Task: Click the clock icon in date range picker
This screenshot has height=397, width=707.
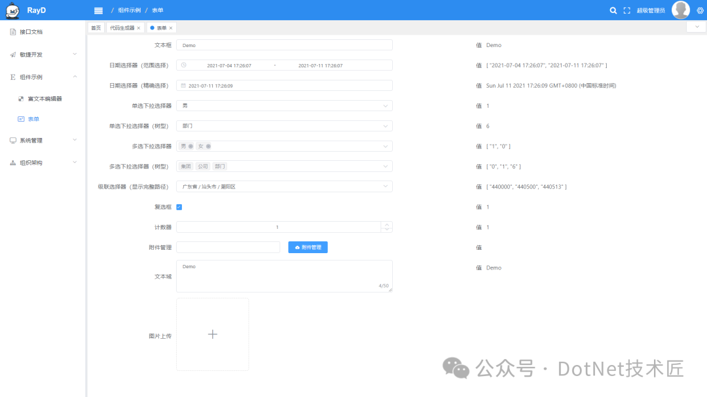Action: [183, 65]
